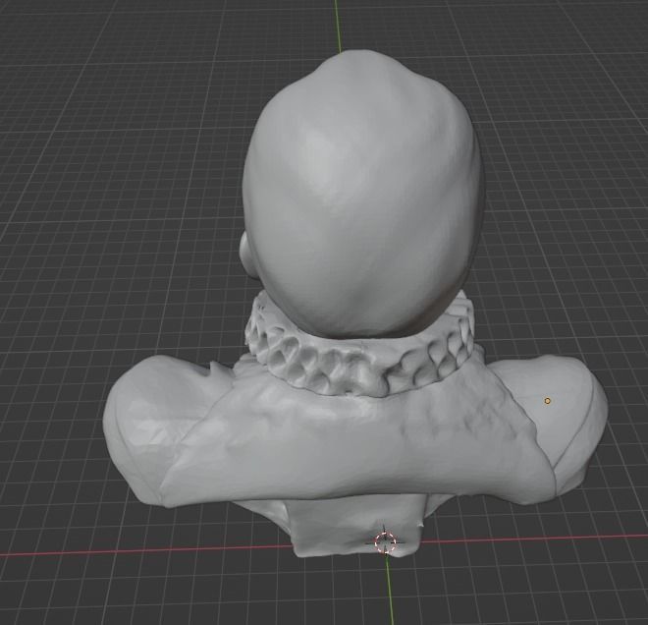Click the 3D cursor at the bust's base
Viewport: 648px width, 625px height.
tap(385, 541)
